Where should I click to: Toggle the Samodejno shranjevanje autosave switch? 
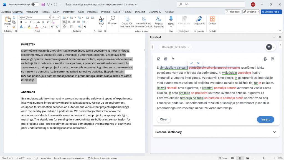point(35,4)
